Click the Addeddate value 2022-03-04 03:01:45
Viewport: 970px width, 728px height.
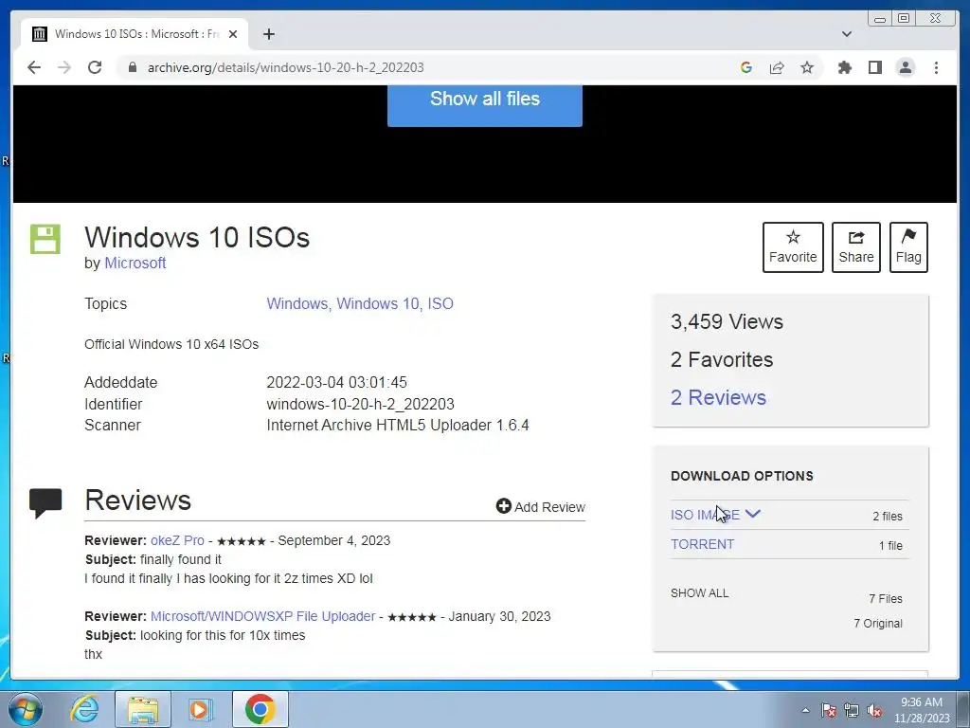(x=336, y=383)
